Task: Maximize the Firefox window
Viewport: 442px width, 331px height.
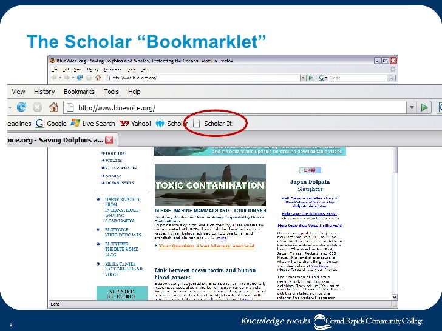Action: click(385, 61)
